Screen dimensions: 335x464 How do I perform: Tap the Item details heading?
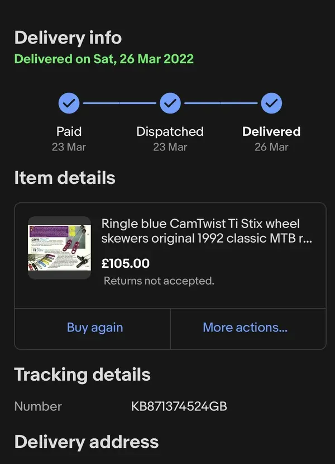[65, 178]
